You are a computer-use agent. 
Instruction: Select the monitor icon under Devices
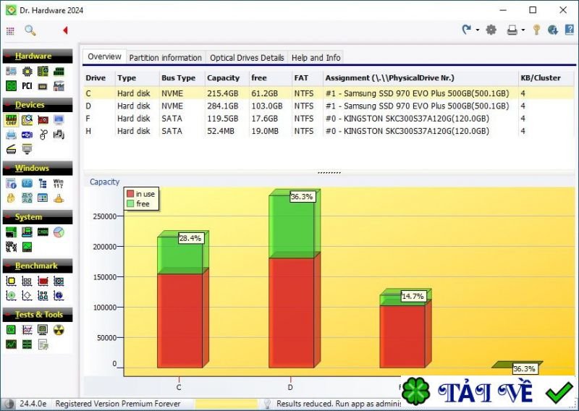coord(59,120)
